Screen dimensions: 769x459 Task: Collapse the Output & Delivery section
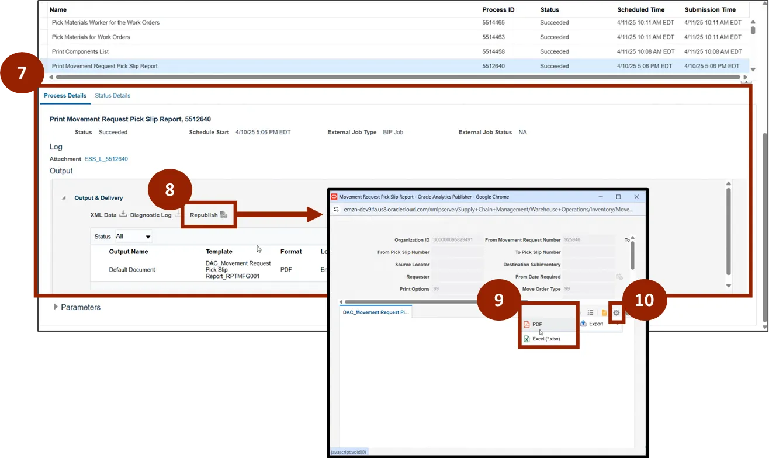point(64,198)
